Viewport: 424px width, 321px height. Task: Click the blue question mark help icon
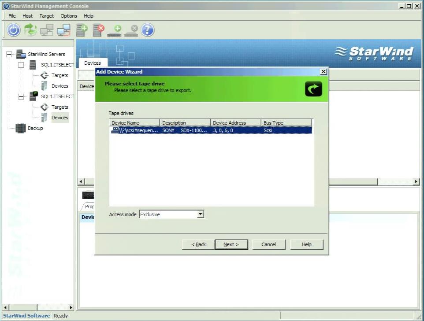point(148,30)
